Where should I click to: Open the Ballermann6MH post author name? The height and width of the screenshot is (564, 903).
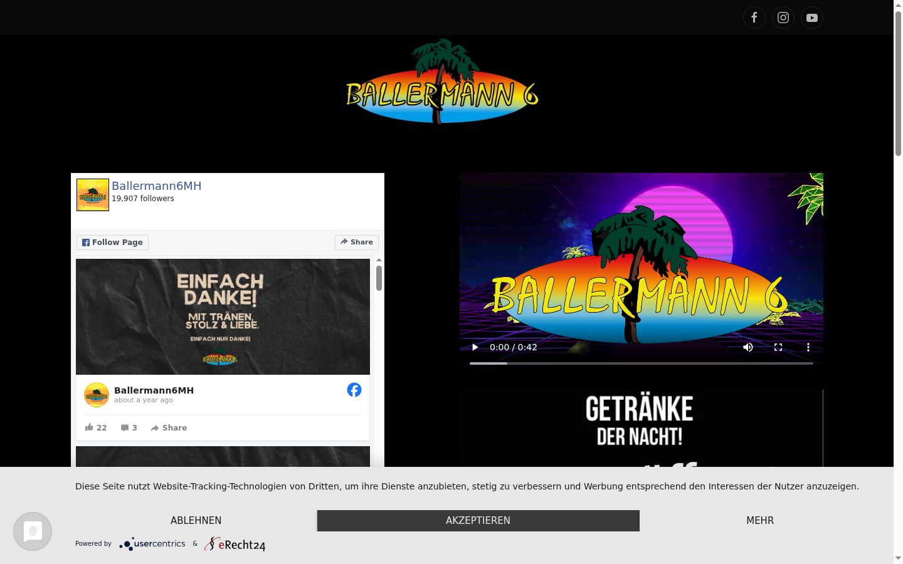[154, 390]
